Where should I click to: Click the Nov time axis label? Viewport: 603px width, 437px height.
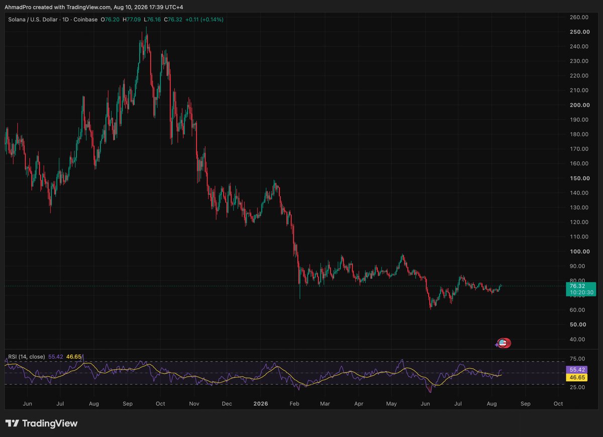pos(194,403)
